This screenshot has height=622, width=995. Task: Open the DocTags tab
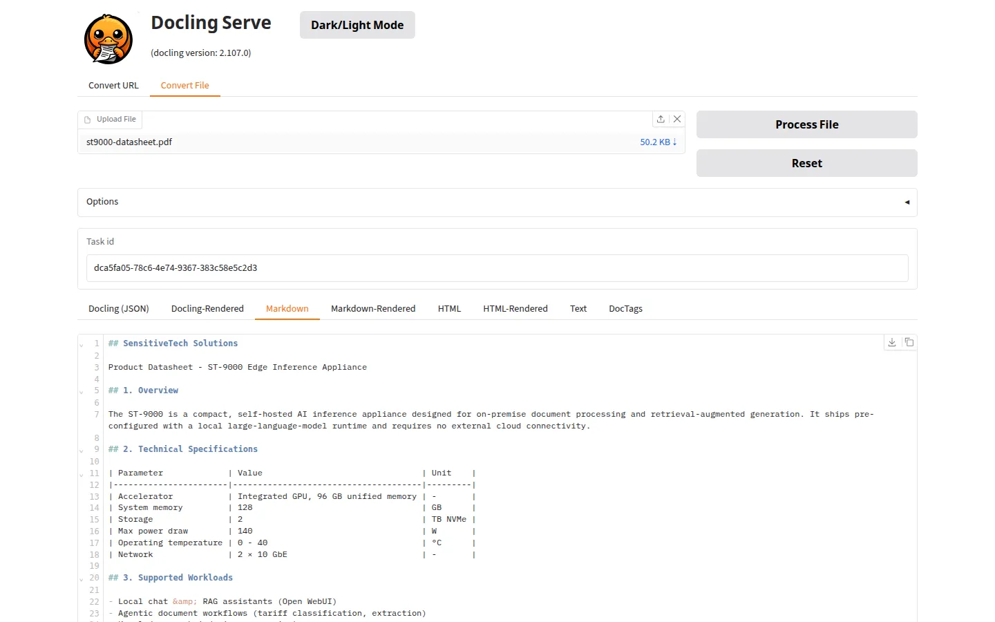click(x=625, y=308)
